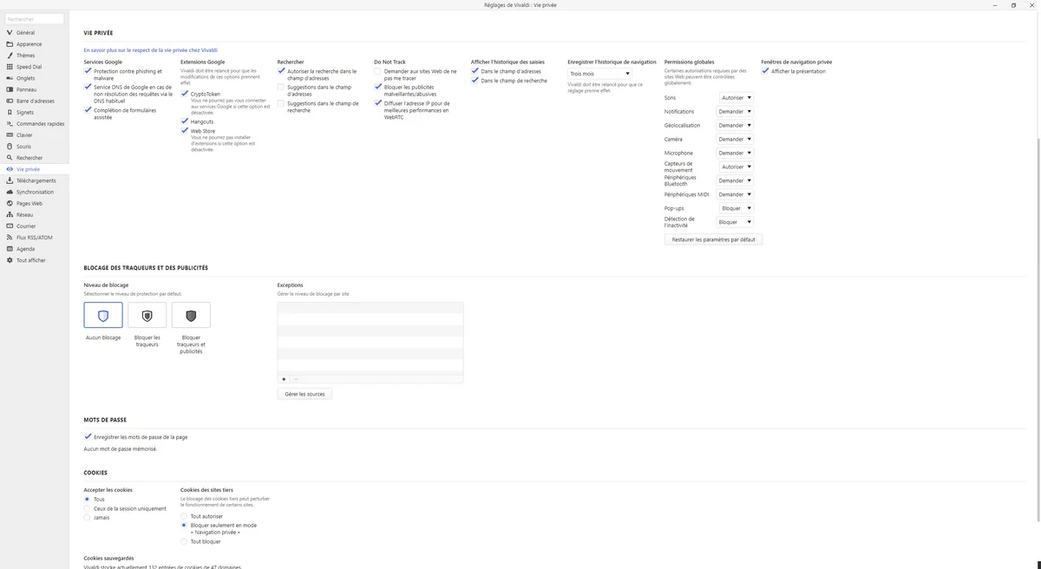
Task: Open the Vivaldi privacy info link
Action: point(151,50)
